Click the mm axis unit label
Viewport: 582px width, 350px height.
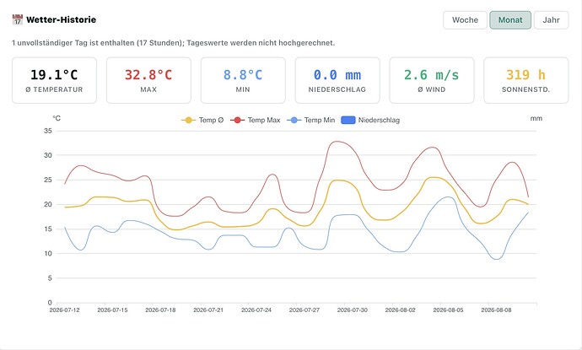(536, 118)
